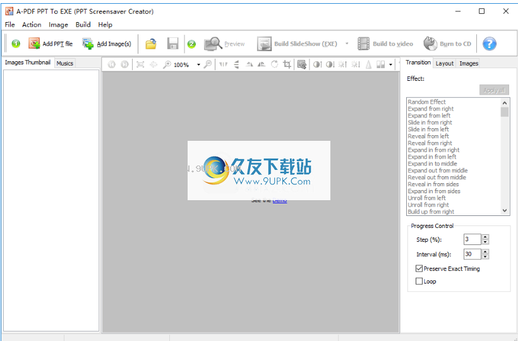Click flip vertical icon

(236, 64)
